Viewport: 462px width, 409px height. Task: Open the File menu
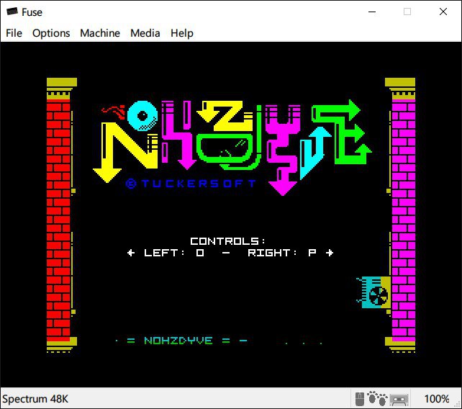[x=14, y=33]
